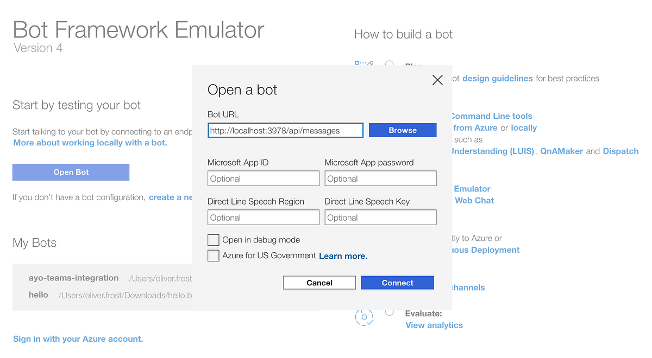Sign in with your Azure account
Viewport: 652px width, 358px height.
[78, 338]
